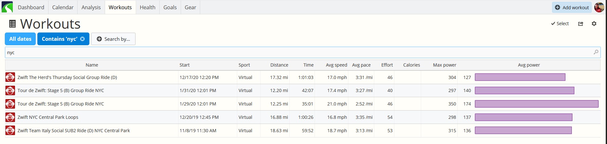Switch to the Gear tab
This screenshot has height=144, width=607.
pyautogui.click(x=190, y=7)
